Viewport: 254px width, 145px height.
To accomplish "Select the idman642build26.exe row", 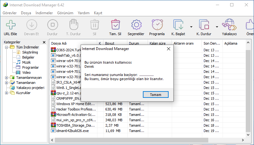I will [147, 131].
